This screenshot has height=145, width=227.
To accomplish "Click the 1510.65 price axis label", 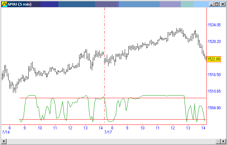I will 215,91.
